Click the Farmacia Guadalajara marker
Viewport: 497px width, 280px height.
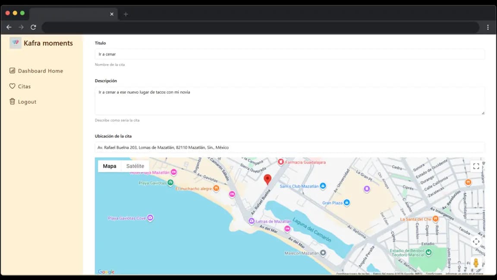coord(281,162)
